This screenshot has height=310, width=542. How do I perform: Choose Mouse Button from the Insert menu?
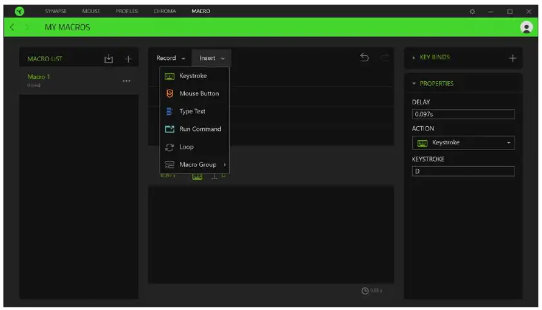pyautogui.click(x=194, y=93)
